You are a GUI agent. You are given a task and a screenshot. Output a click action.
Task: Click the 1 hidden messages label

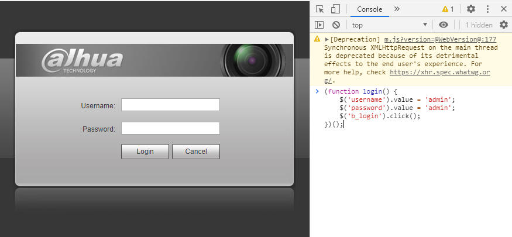[479, 25]
